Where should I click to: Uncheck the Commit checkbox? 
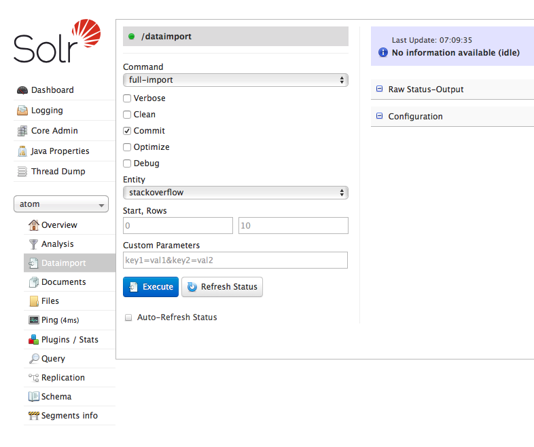click(127, 131)
